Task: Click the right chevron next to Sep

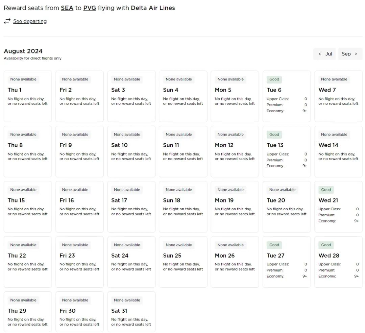Action: (x=356, y=54)
